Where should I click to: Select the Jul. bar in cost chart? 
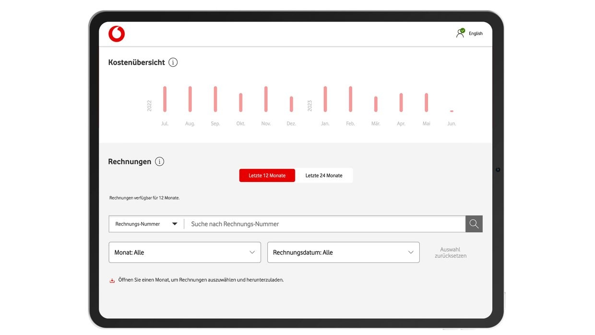(x=165, y=99)
